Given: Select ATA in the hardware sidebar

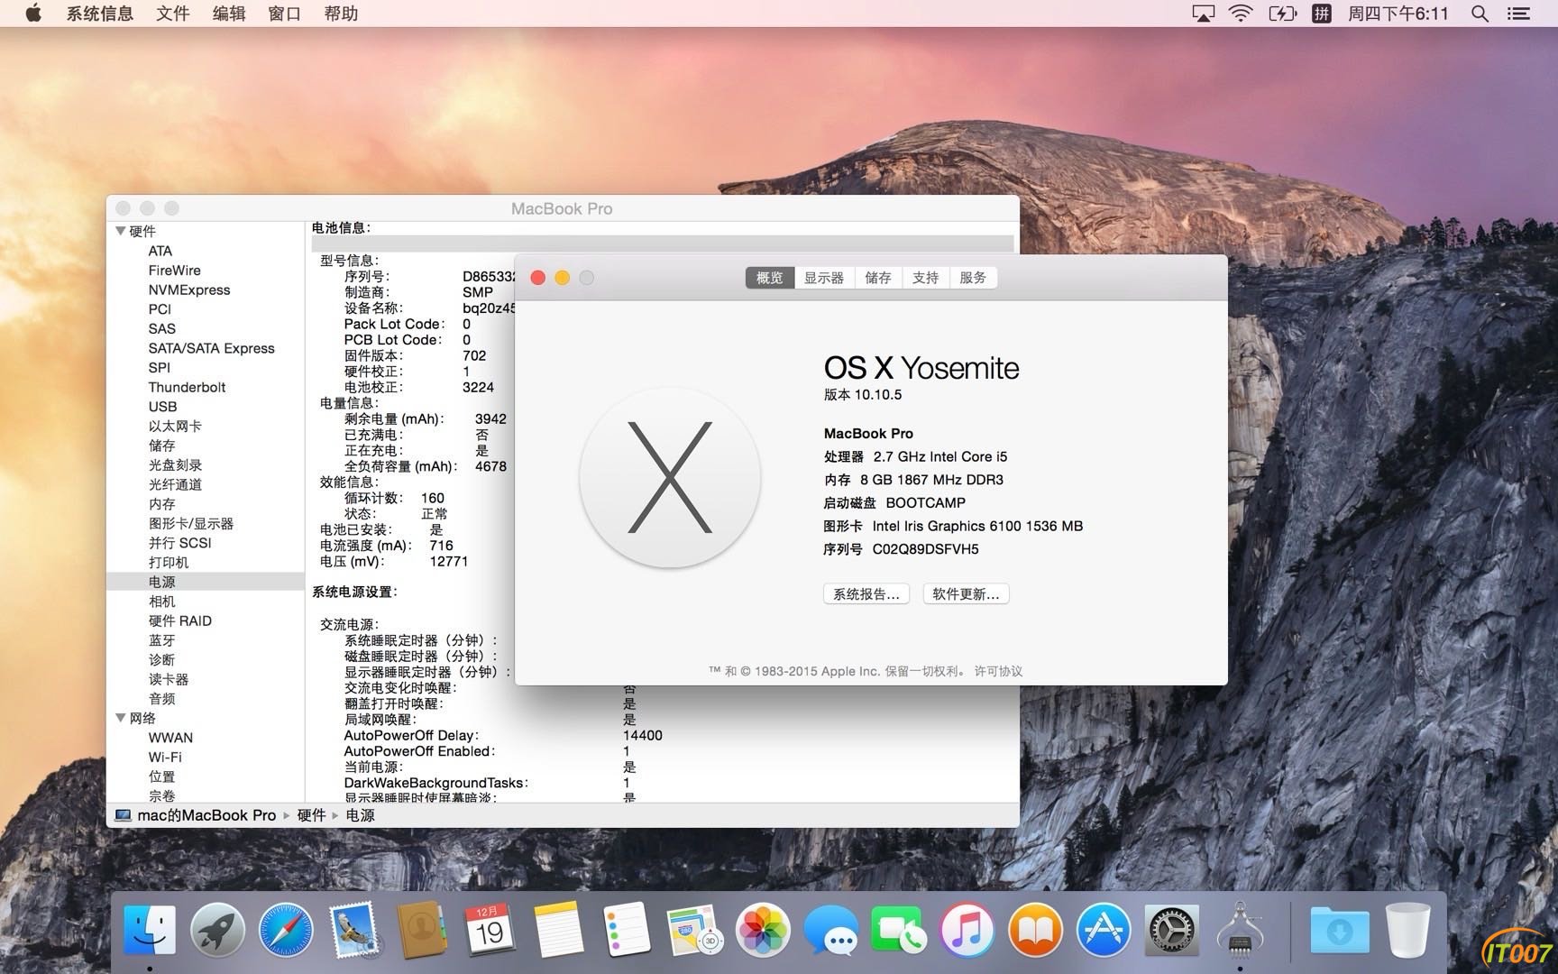Looking at the screenshot, I should coord(160,251).
